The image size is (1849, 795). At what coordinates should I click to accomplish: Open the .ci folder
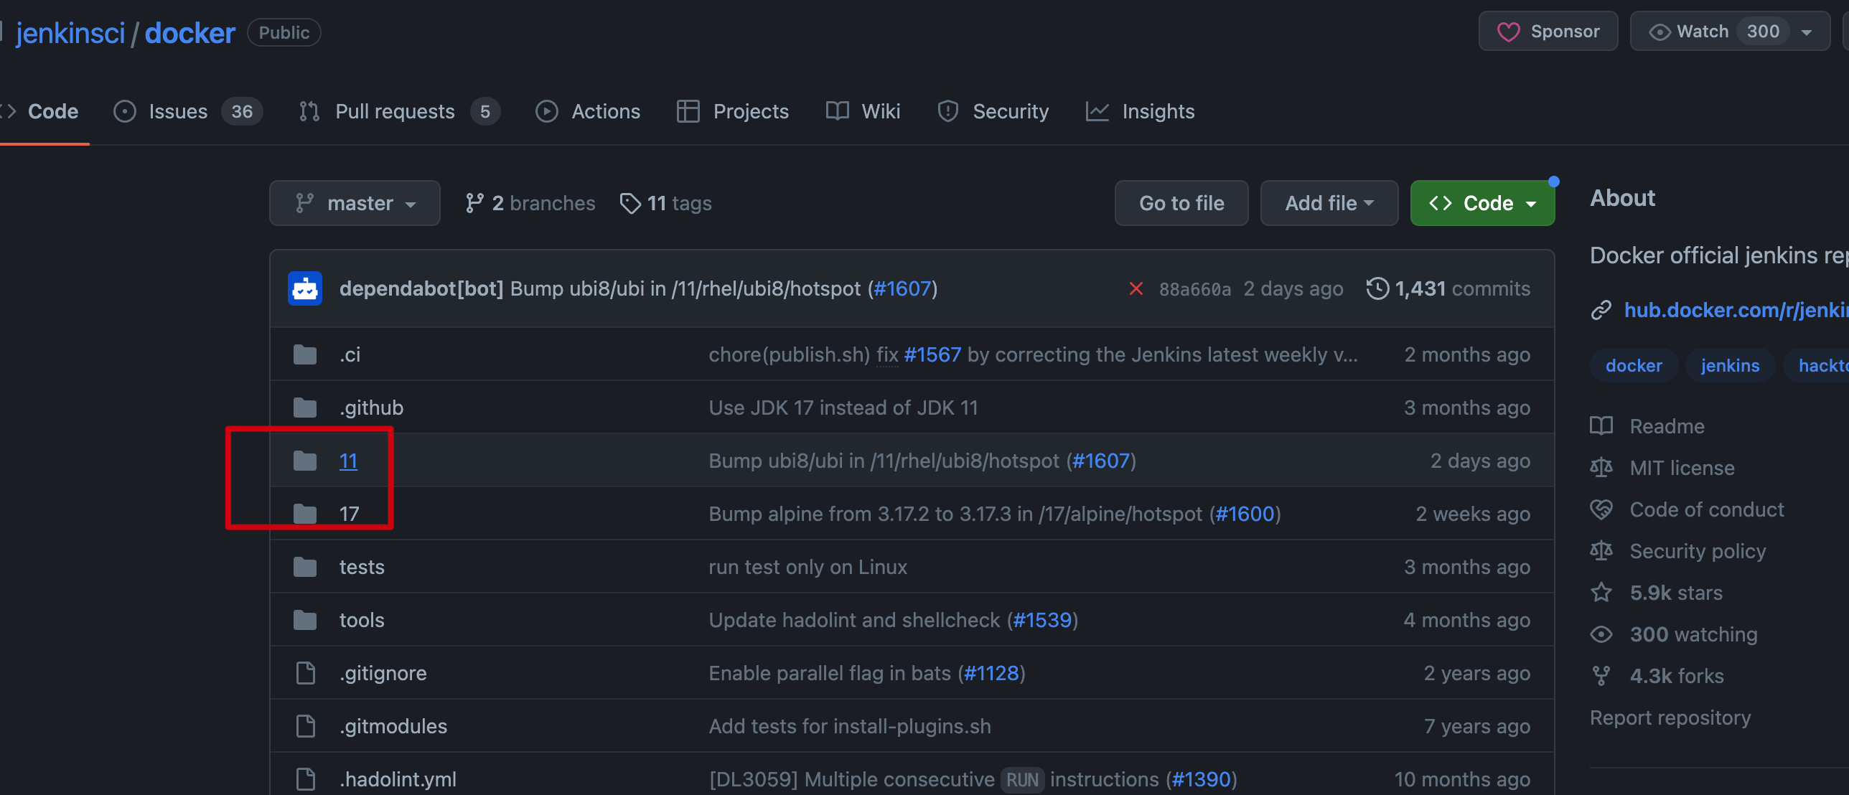click(350, 354)
